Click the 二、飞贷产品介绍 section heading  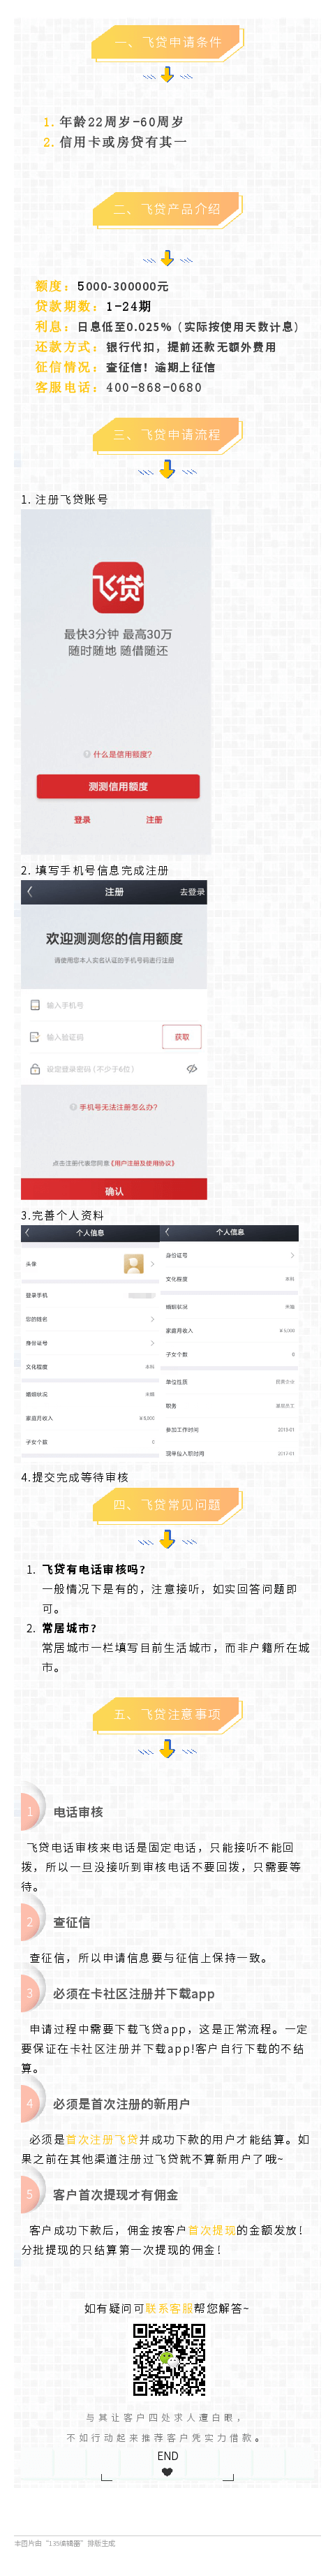(167, 209)
